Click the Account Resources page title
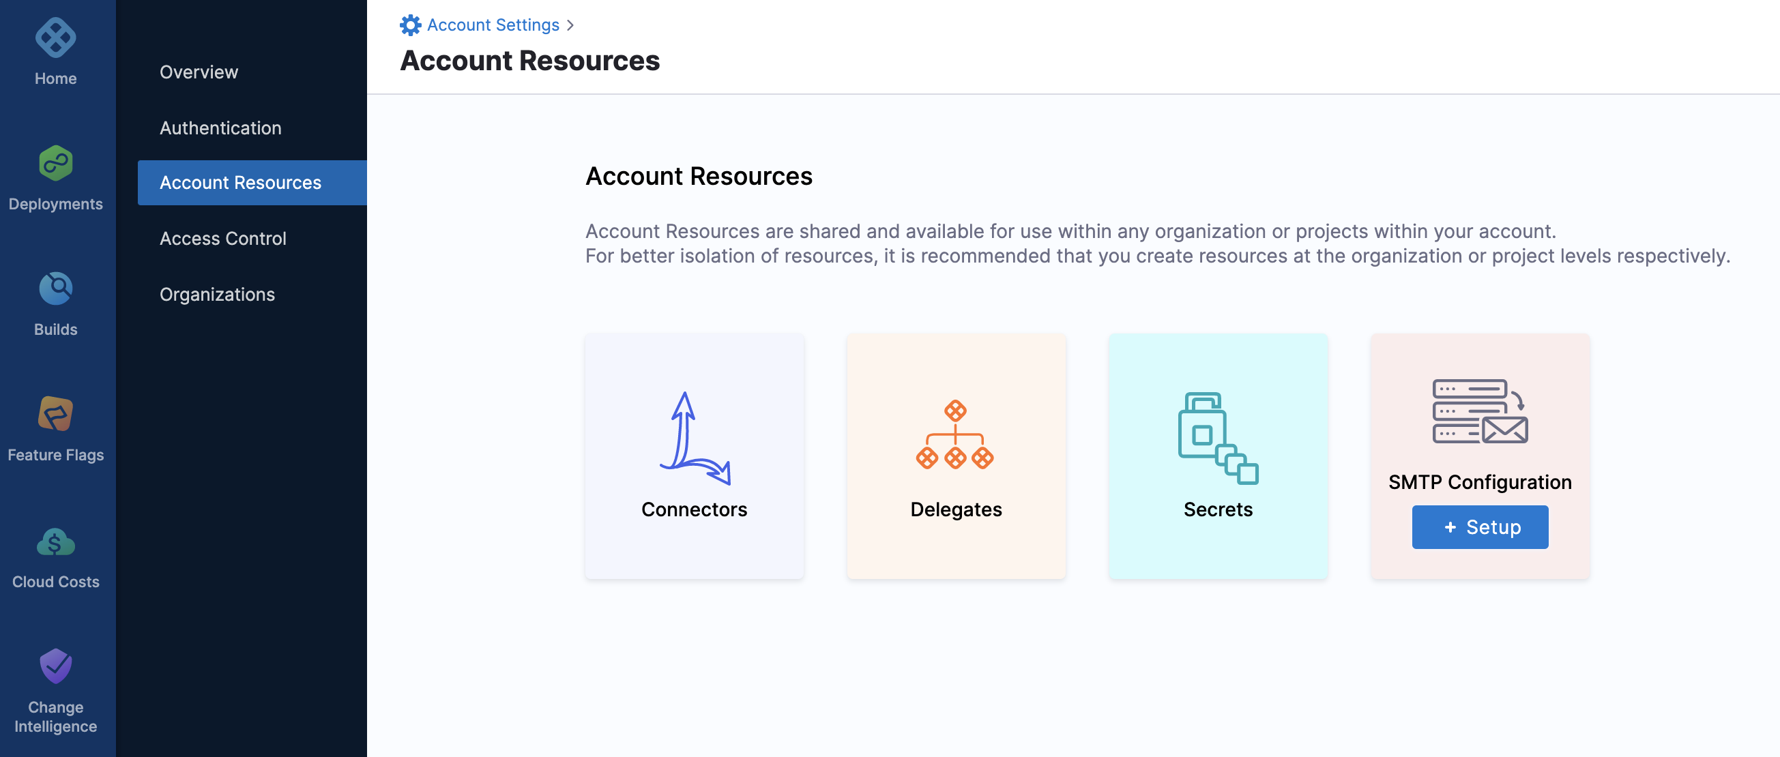The image size is (1780, 757). tap(530, 61)
